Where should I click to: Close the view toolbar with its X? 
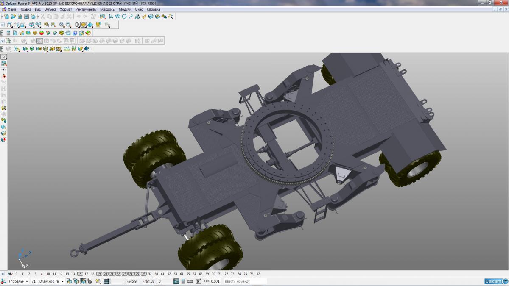click(x=3, y=25)
